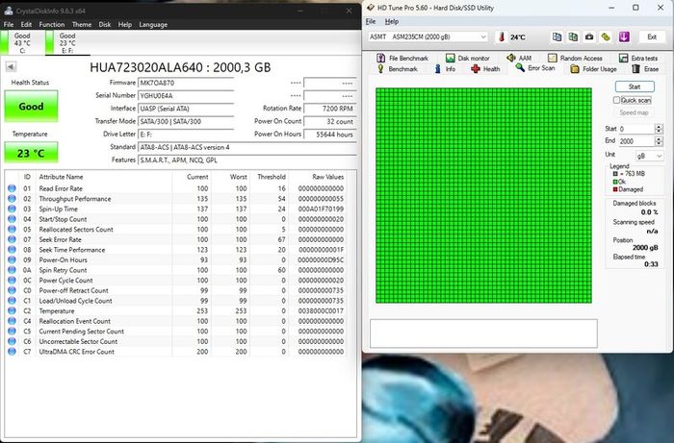Select the E: F: disk tab showing 23 °C

[67, 43]
